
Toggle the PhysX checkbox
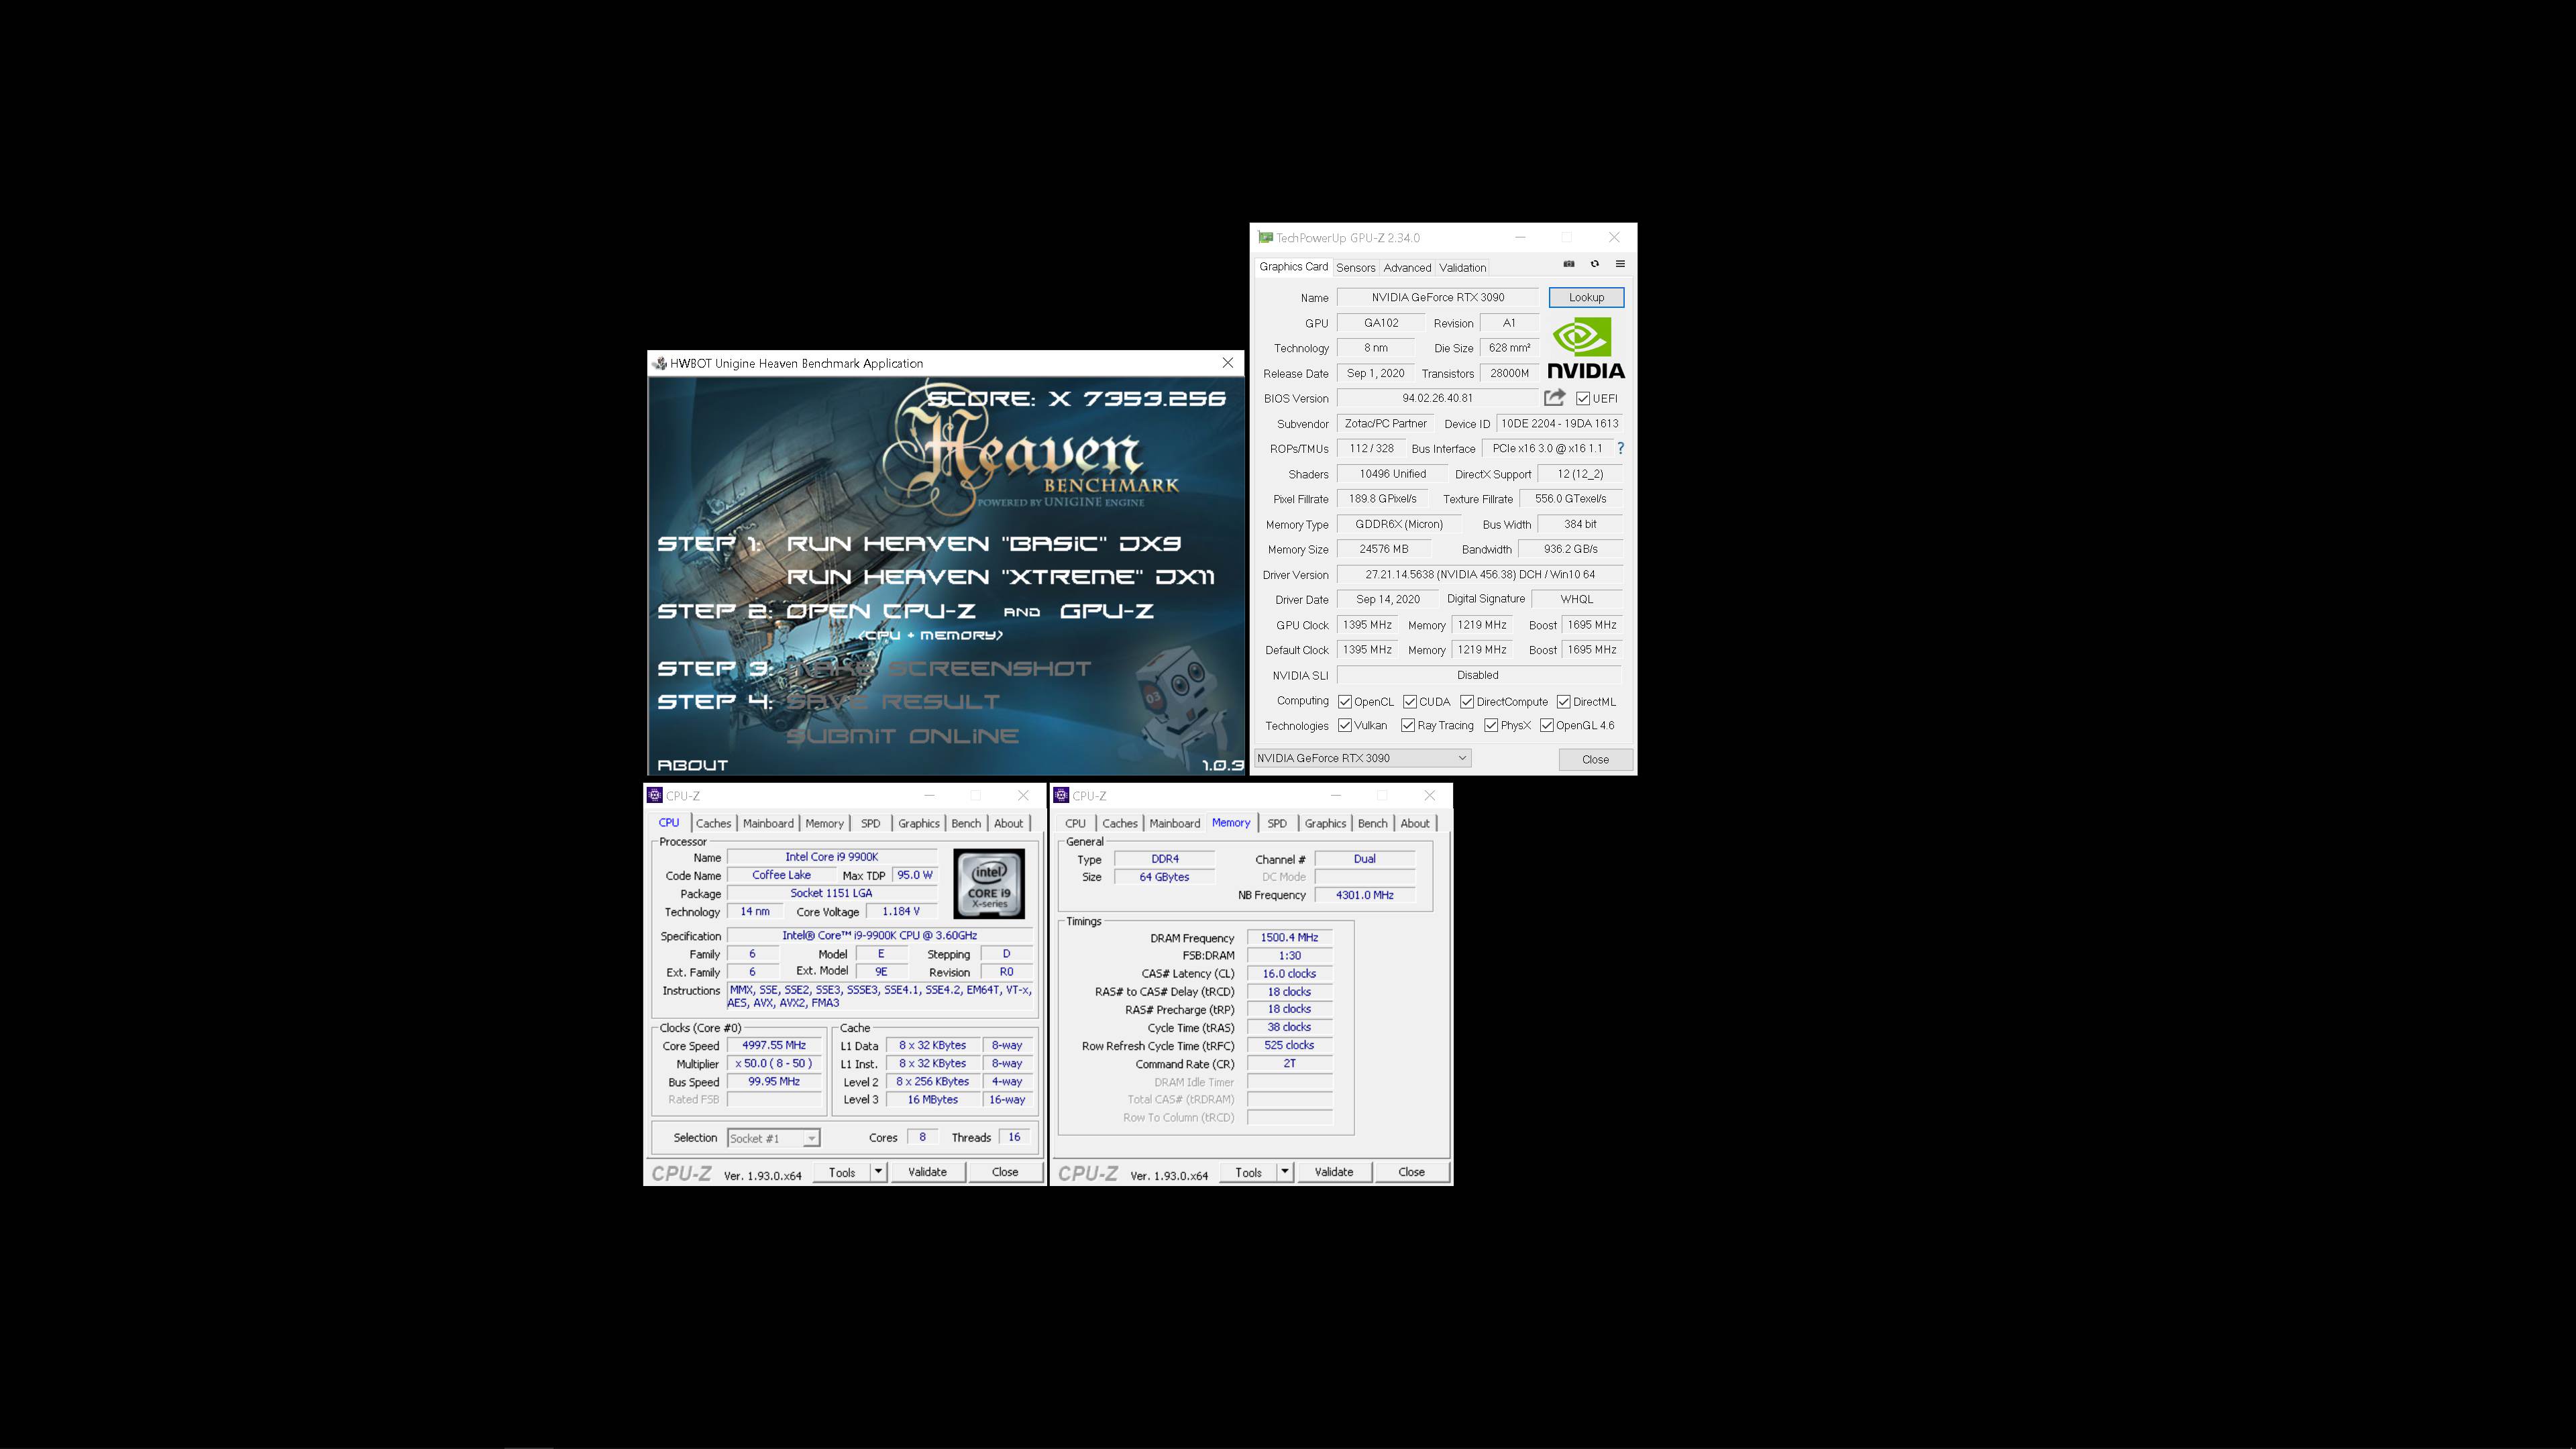click(x=1491, y=726)
